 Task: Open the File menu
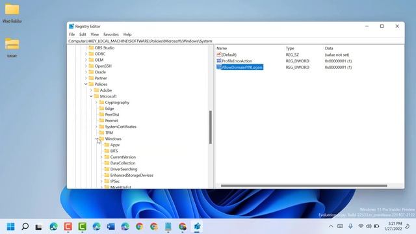(71, 34)
